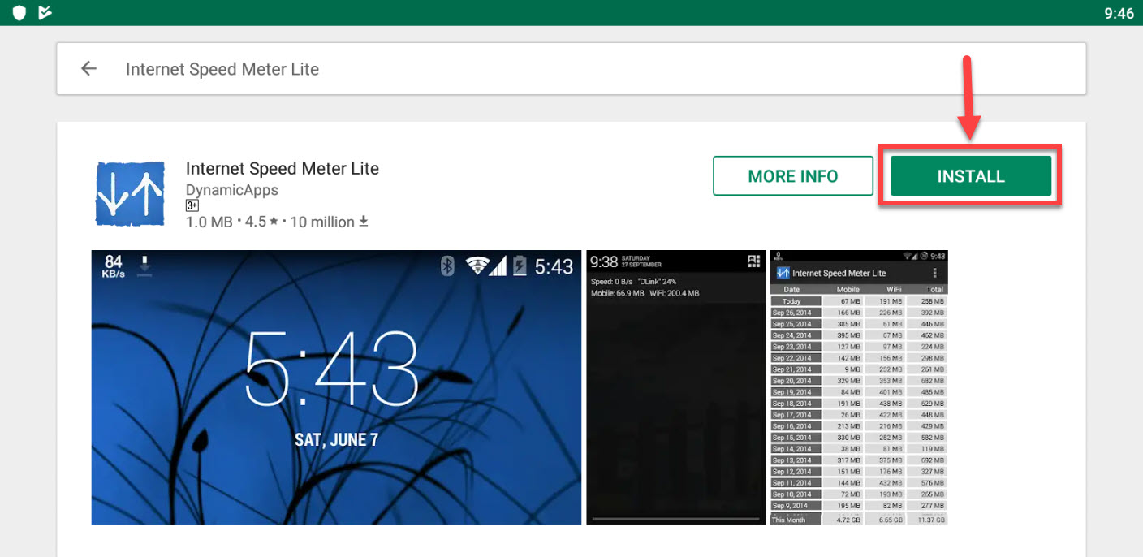Click the 1.0 MB size text
This screenshot has height=557, width=1143.
click(x=209, y=222)
